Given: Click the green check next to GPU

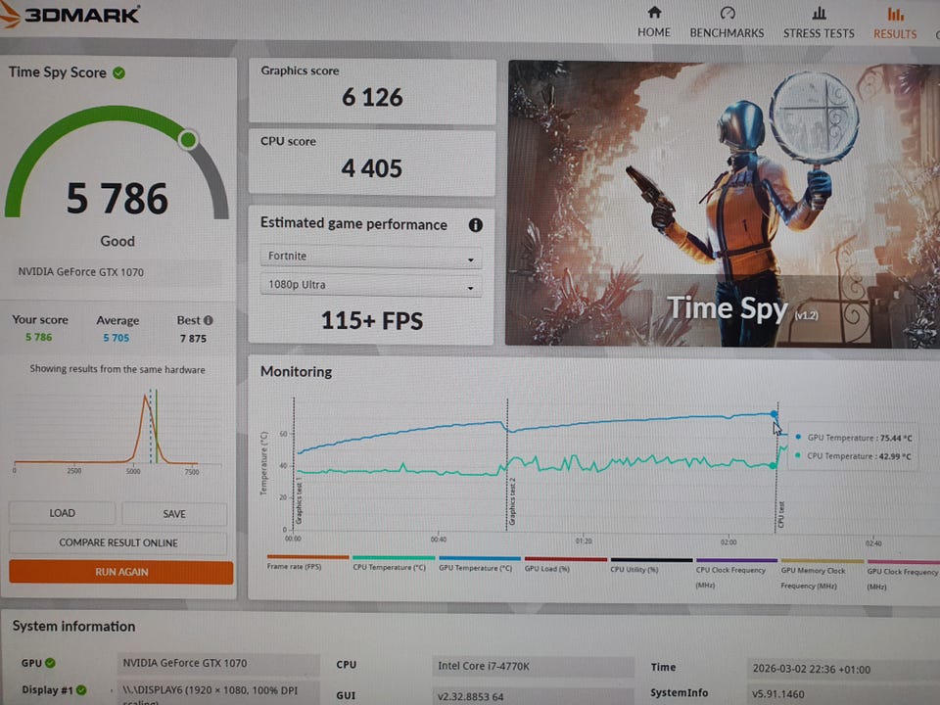Looking at the screenshot, I should pos(50,663).
